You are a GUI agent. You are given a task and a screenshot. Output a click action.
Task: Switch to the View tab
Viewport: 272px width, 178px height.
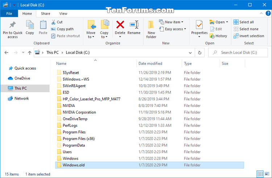pyautogui.click(x=63, y=13)
